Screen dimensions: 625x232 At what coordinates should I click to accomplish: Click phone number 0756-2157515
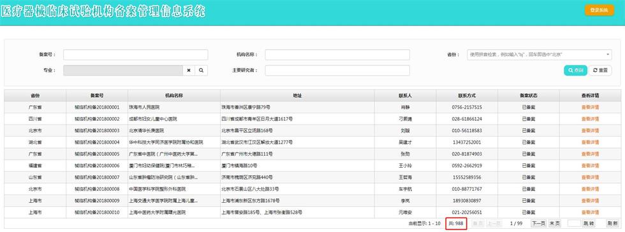coord(467,107)
